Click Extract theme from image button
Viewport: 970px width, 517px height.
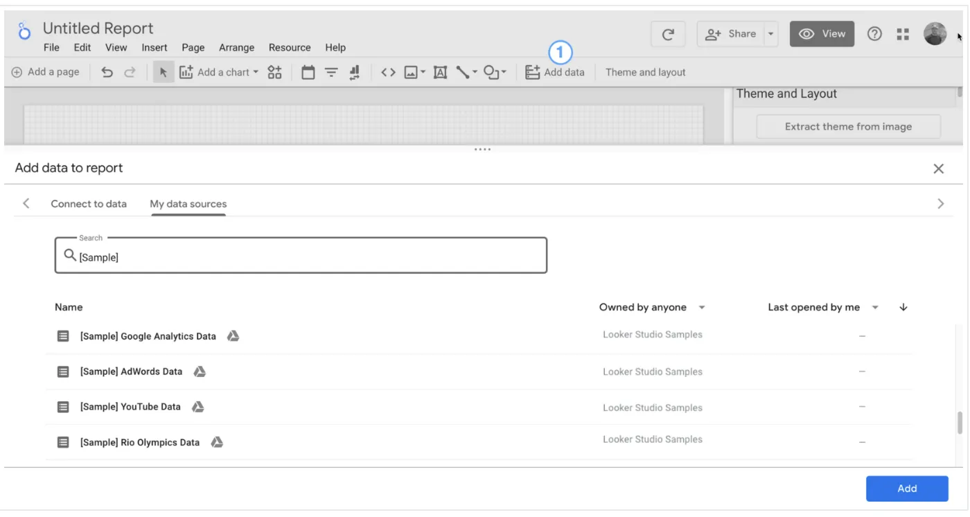[x=848, y=127]
